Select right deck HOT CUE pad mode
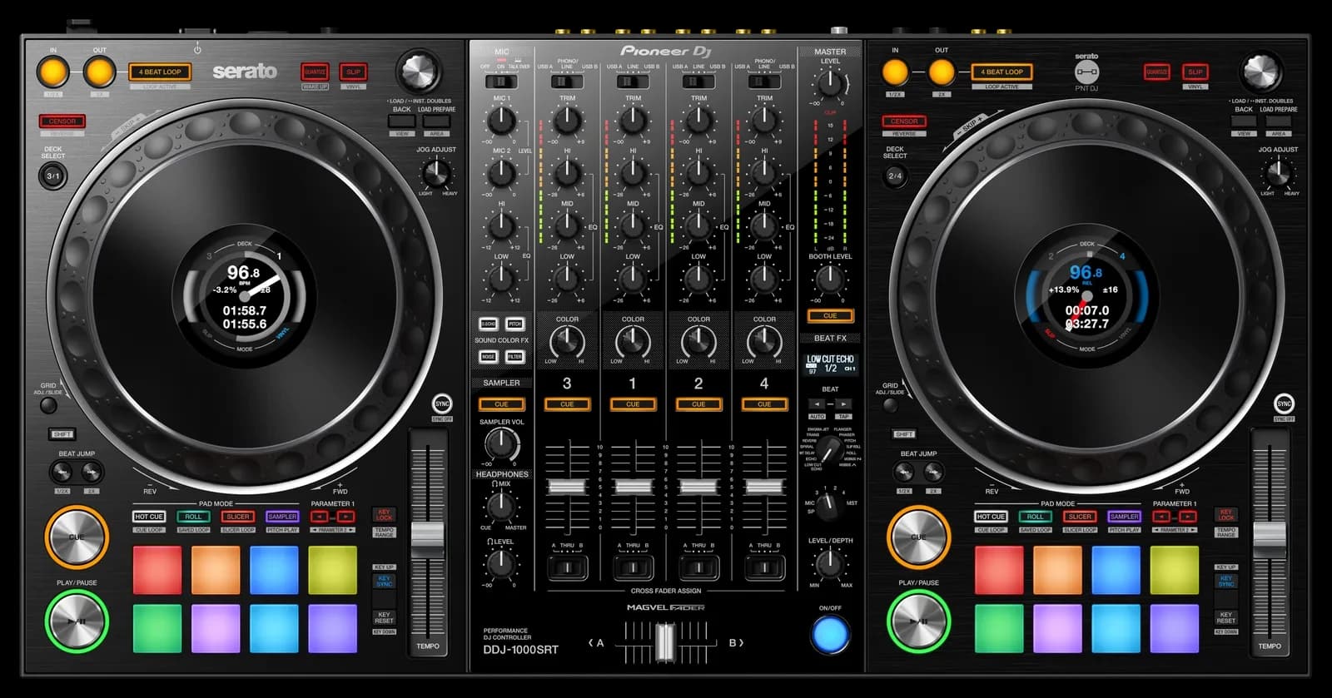 click(991, 517)
